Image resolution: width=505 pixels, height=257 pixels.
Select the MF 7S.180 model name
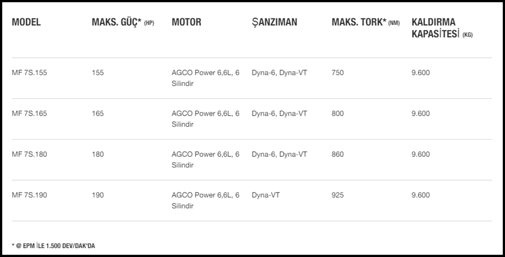[x=29, y=154]
